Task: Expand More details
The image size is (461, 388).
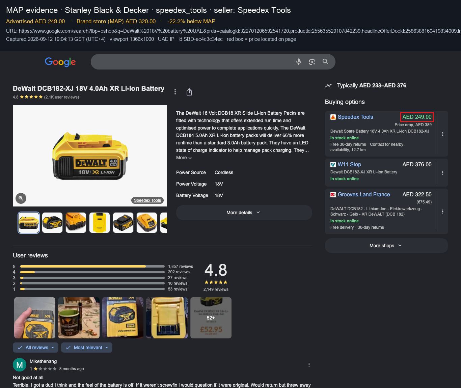Action: tap(244, 213)
